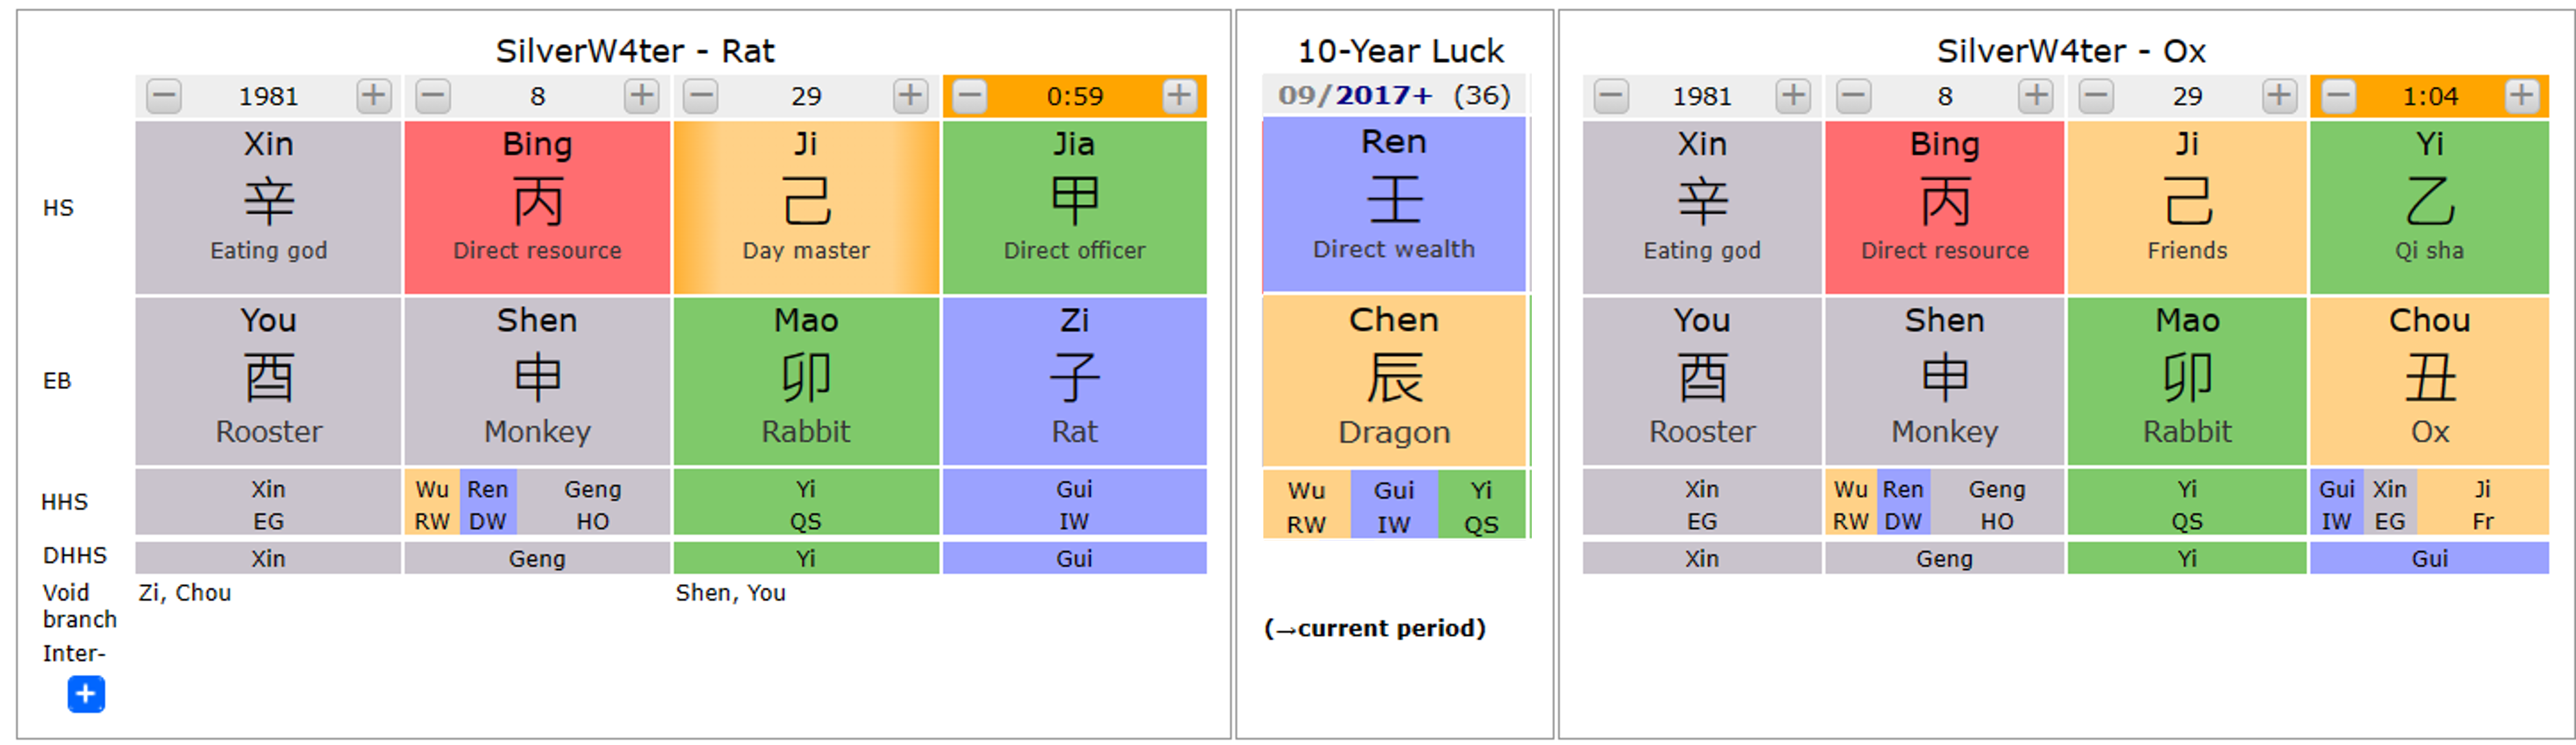This screenshot has width=2576, height=745.
Task: Select the Zi Rat earthly branch cell
Action: (x=1074, y=380)
